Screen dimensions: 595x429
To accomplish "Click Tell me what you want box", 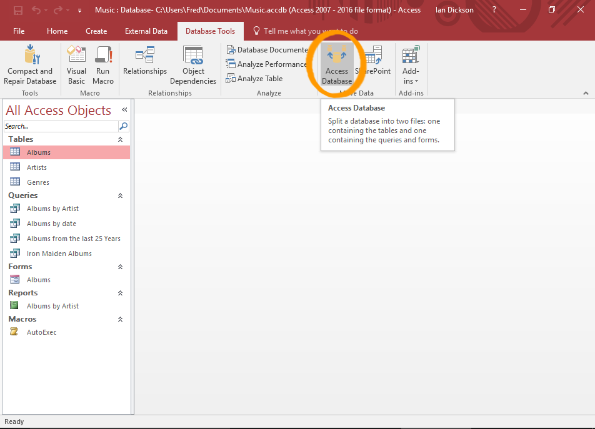I will pos(306,31).
